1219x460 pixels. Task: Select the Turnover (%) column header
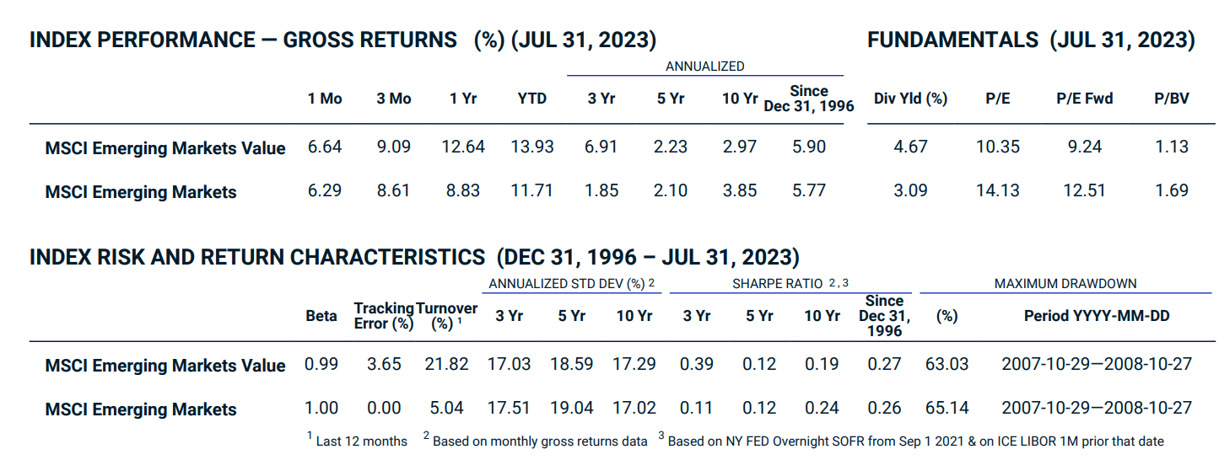446,317
